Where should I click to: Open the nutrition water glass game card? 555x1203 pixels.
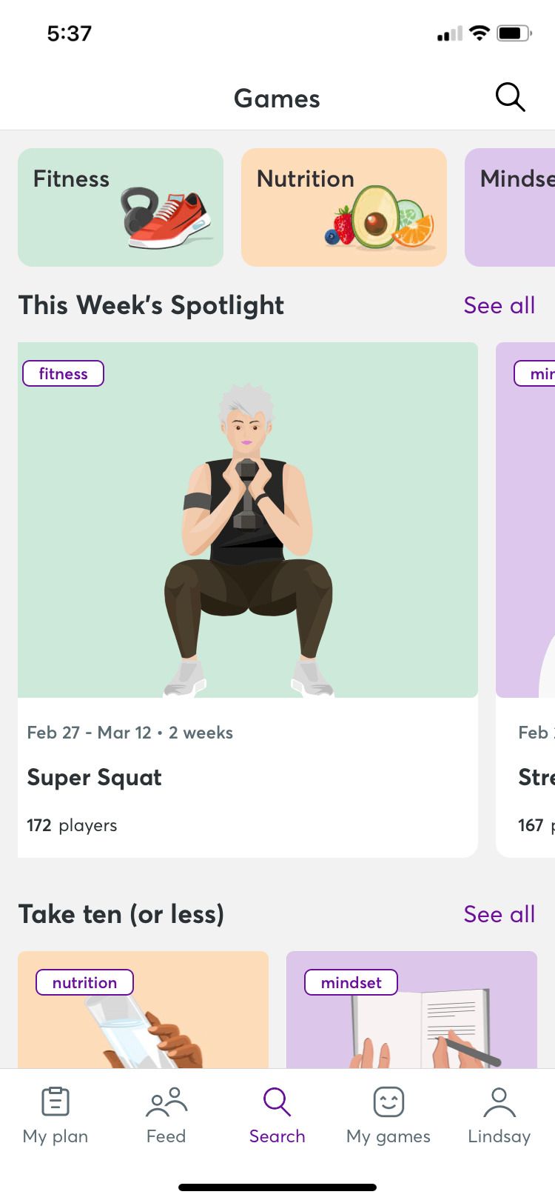point(144,1022)
